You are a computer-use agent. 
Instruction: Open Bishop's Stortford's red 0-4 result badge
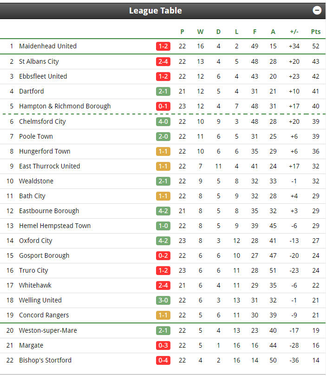(x=163, y=360)
